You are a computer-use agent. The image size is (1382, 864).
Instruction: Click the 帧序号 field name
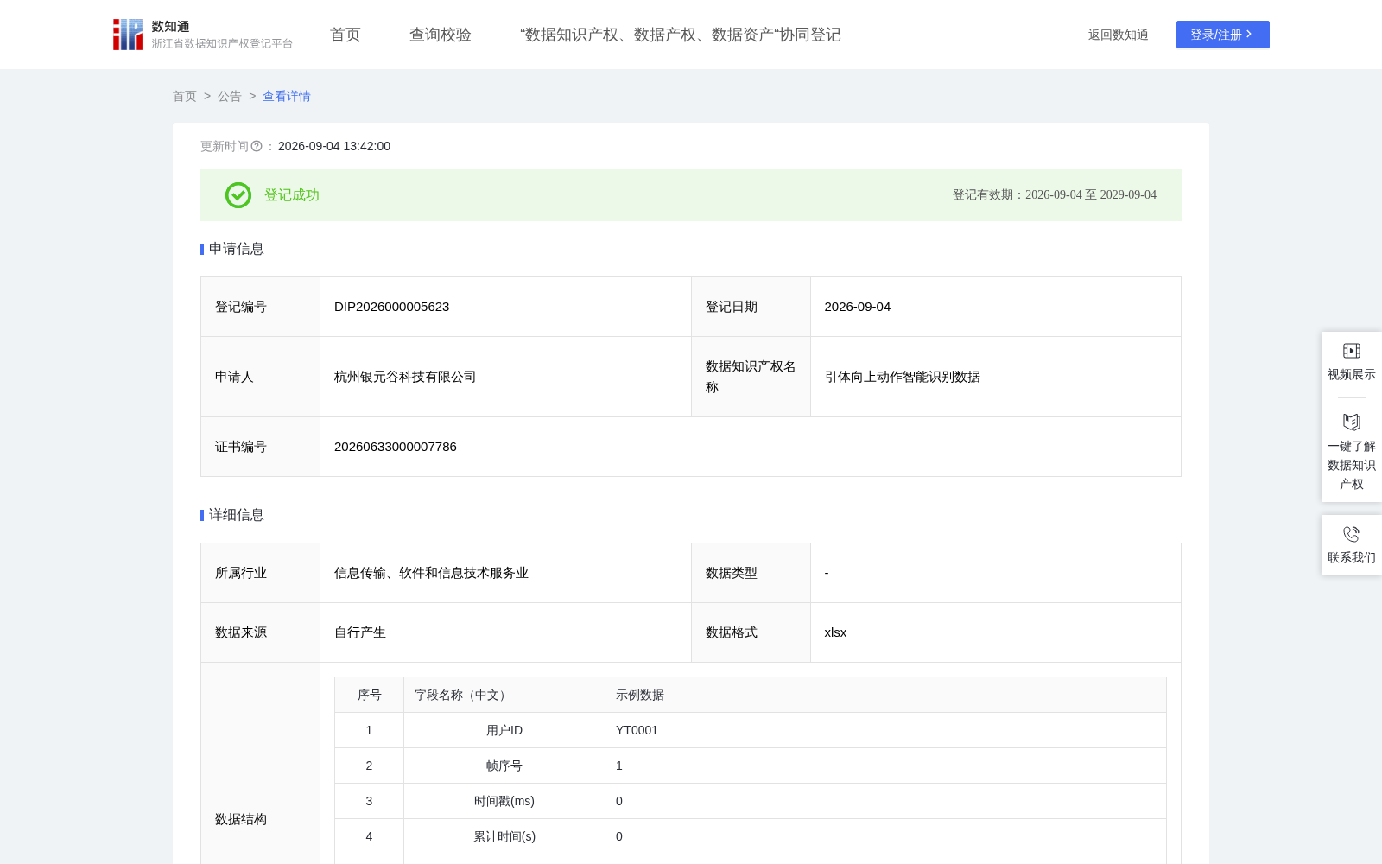click(504, 766)
